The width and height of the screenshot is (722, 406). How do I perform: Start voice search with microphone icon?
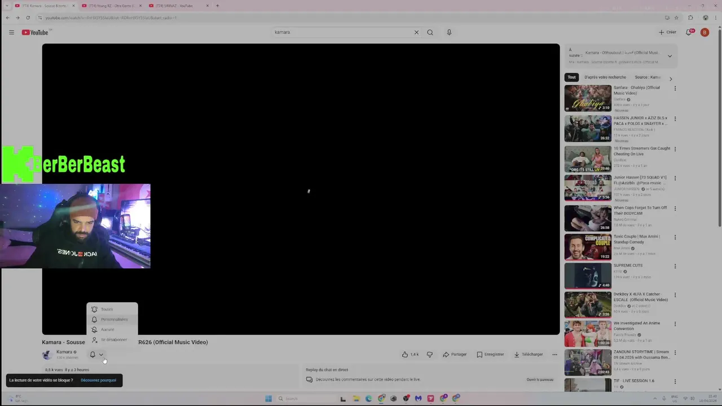[449, 32]
